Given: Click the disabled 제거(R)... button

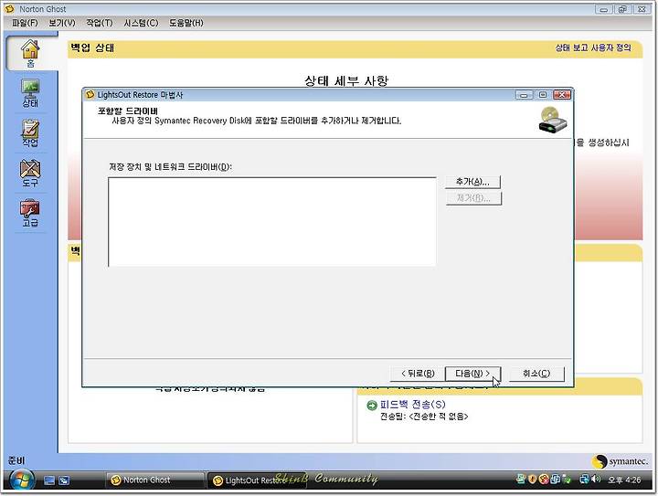Looking at the screenshot, I should click(473, 198).
